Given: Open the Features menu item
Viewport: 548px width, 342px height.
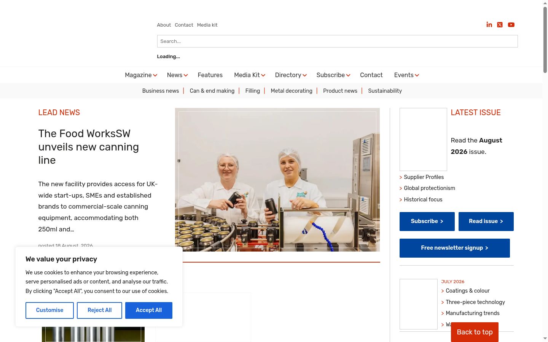Looking at the screenshot, I should [x=210, y=75].
